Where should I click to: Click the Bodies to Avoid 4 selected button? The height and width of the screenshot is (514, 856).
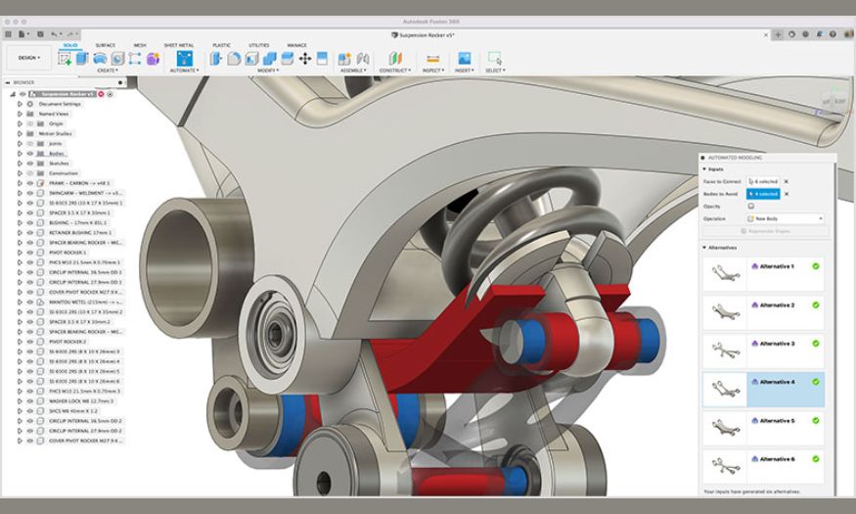point(763,194)
